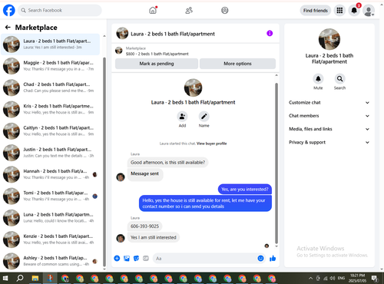
Task: Click the Add people icon in chat
Action: [x=182, y=117]
